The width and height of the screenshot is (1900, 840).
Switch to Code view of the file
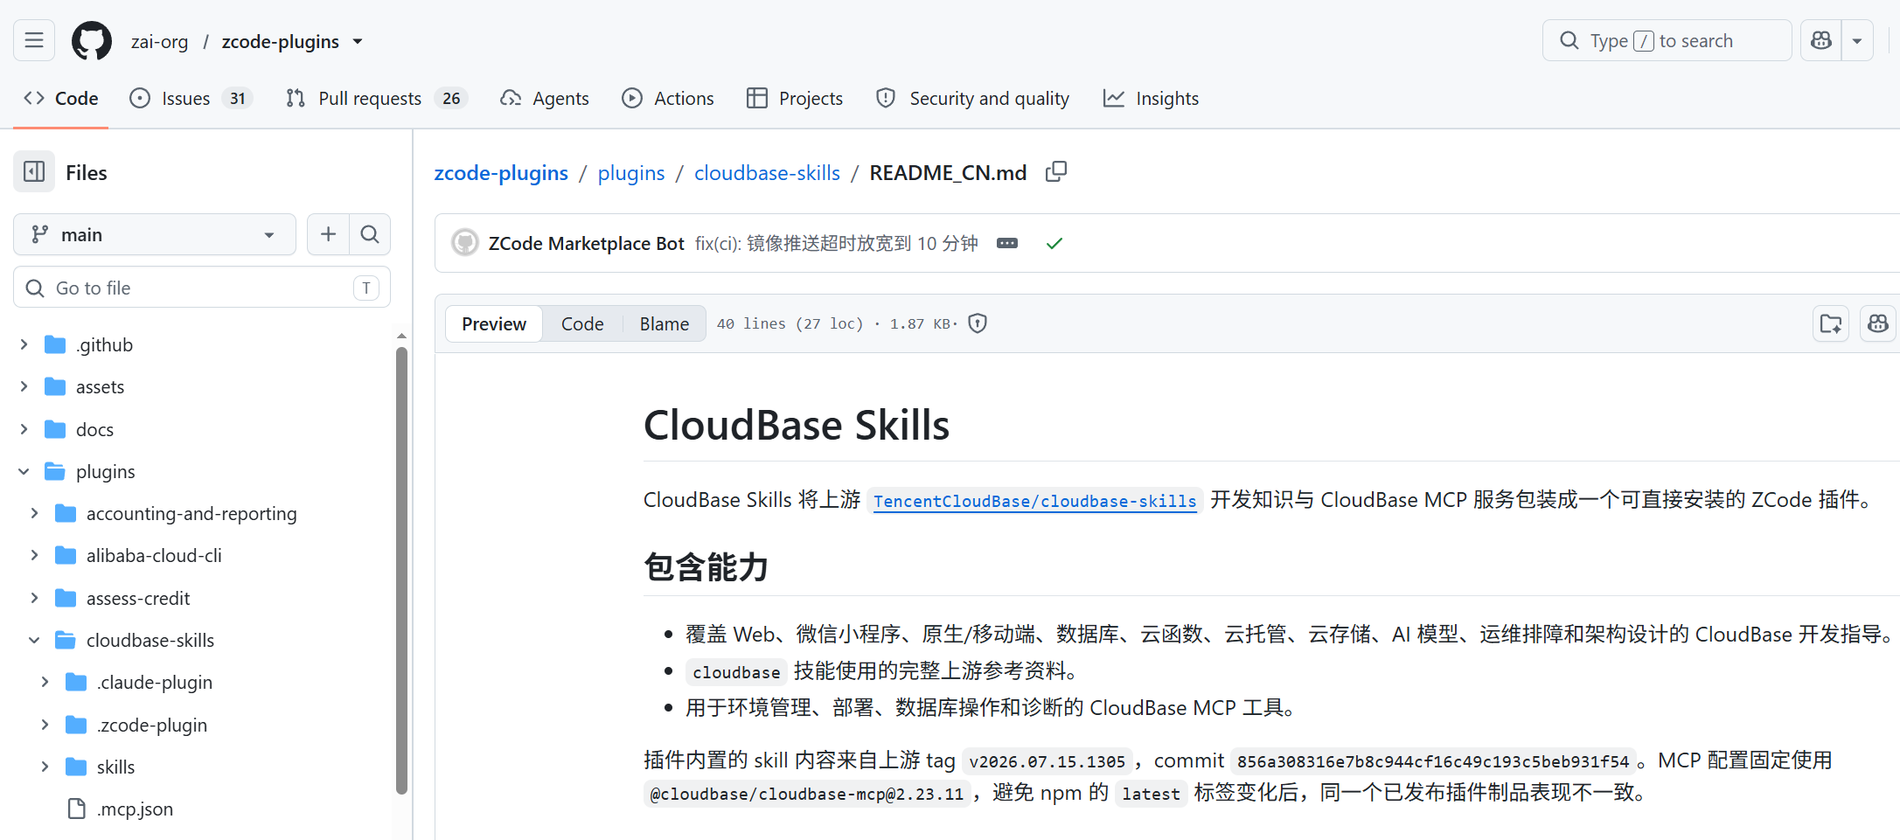[582, 323]
